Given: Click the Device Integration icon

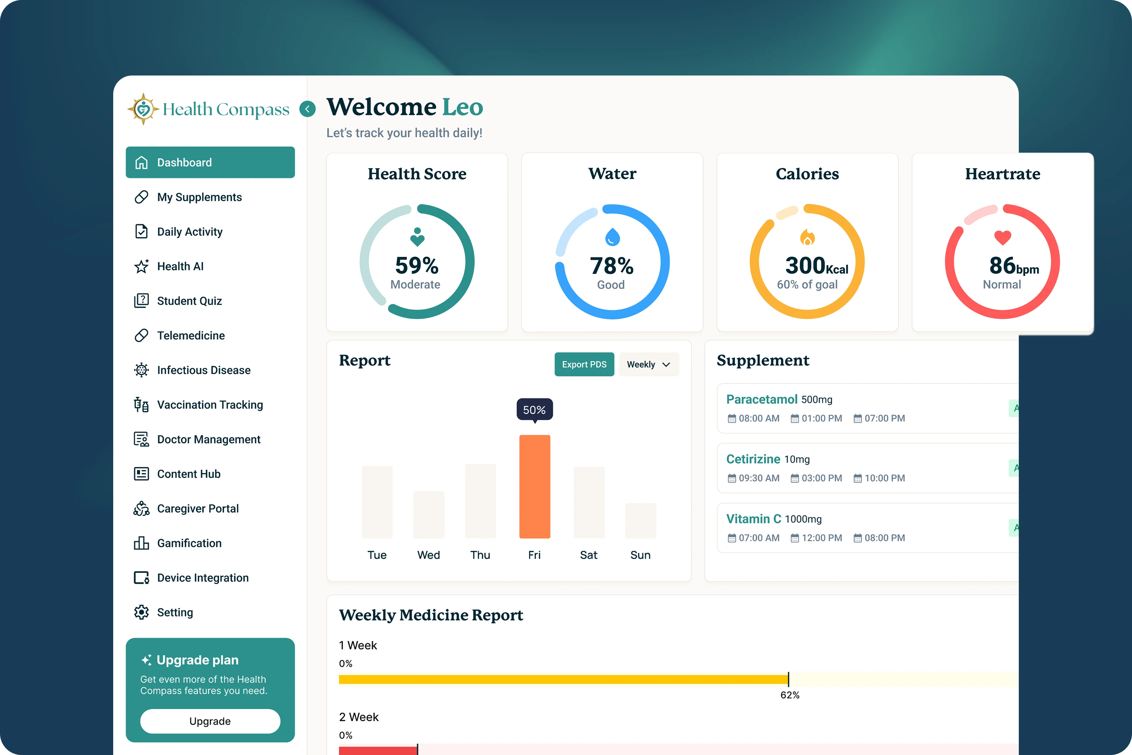Looking at the screenshot, I should pyautogui.click(x=141, y=578).
